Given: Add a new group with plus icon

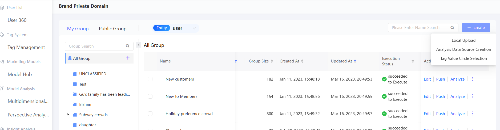Looking at the screenshot, I should (x=128, y=58).
